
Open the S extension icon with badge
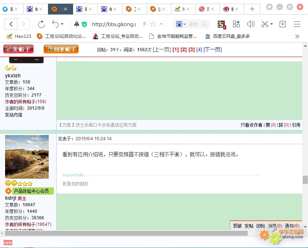pyautogui.click(x=221, y=25)
